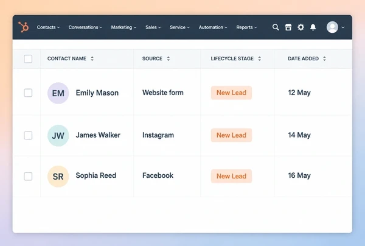Select the James Walker row checkbox
Screen dimensions: 365x246
28,135
